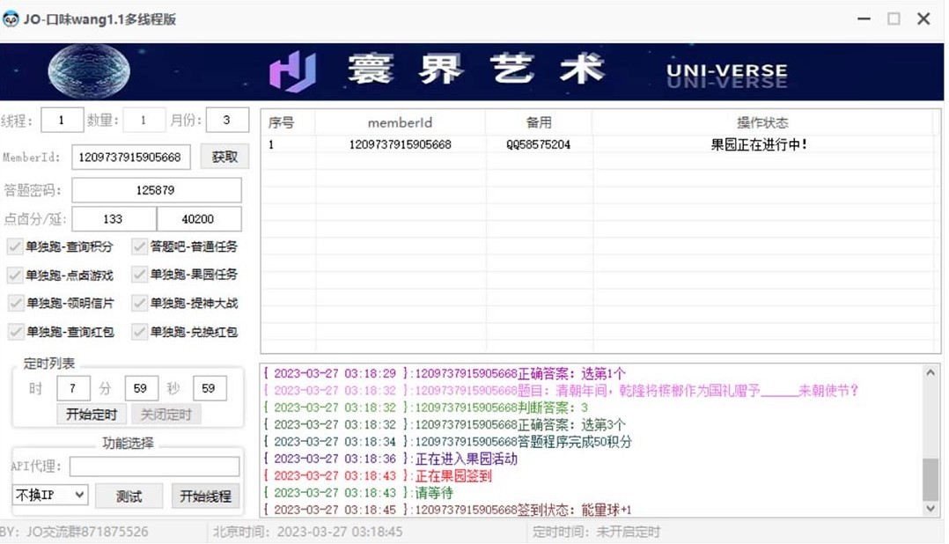Viewport: 949px width, 544px height.
Task: Toggle 单独跑-查询积分 checkbox
Action: click(x=14, y=246)
